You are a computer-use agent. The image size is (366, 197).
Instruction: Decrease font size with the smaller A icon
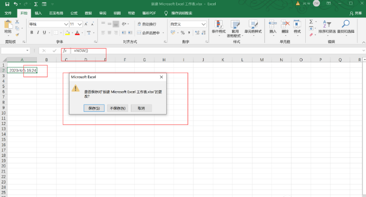click(x=92, y=24)
